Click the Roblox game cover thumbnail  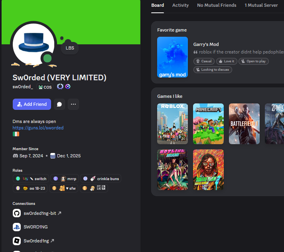click(172, 124)
